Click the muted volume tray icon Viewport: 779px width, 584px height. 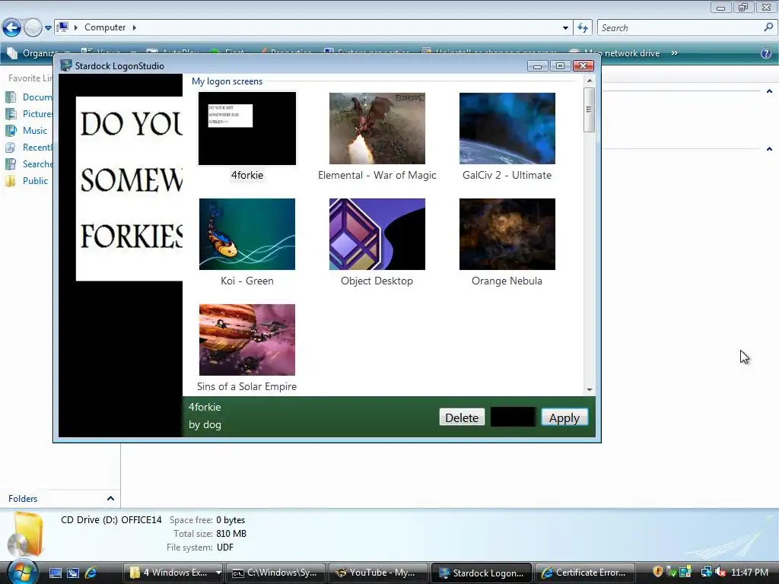720,572
